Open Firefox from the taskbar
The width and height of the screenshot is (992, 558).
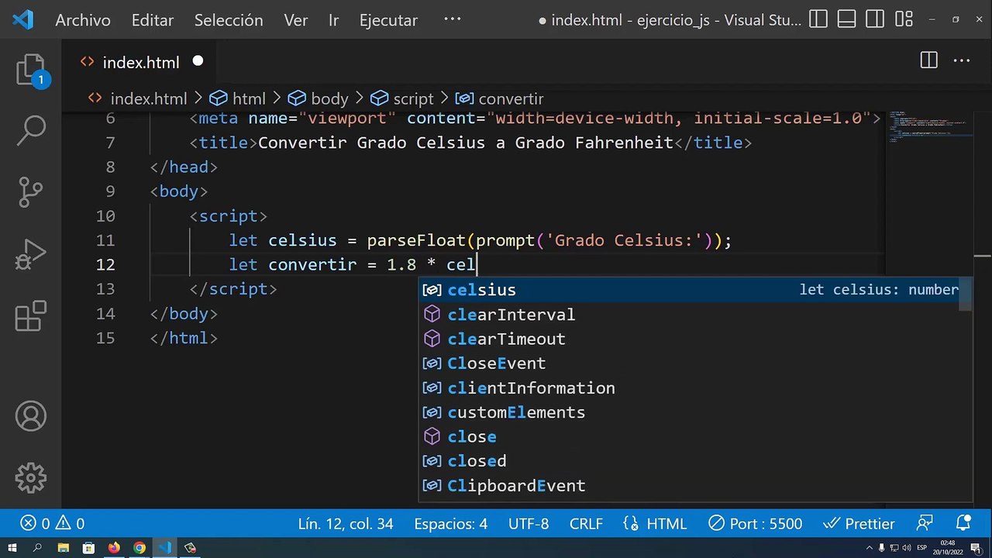point(114,548)
